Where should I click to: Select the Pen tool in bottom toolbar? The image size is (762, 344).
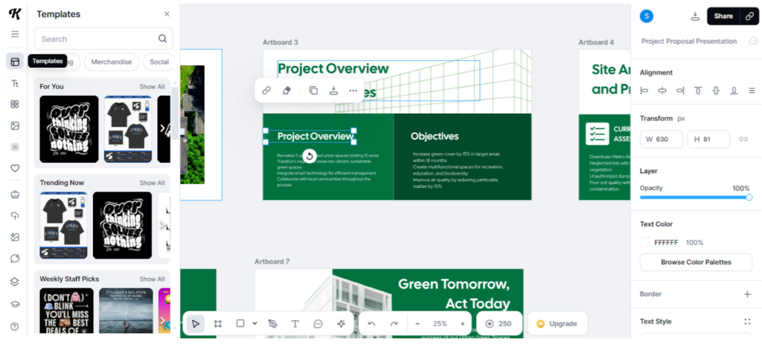coord(272,324)
